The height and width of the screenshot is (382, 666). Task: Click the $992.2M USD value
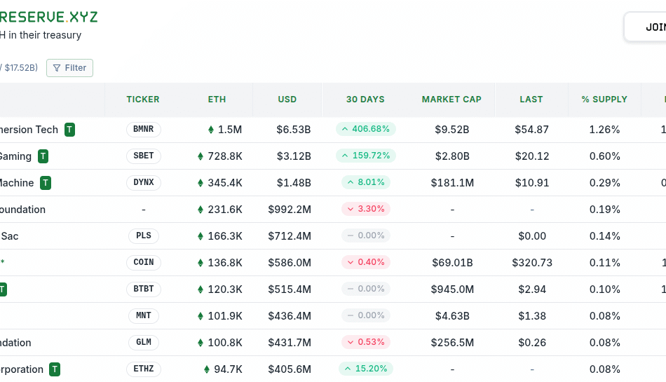click(290, 210)
